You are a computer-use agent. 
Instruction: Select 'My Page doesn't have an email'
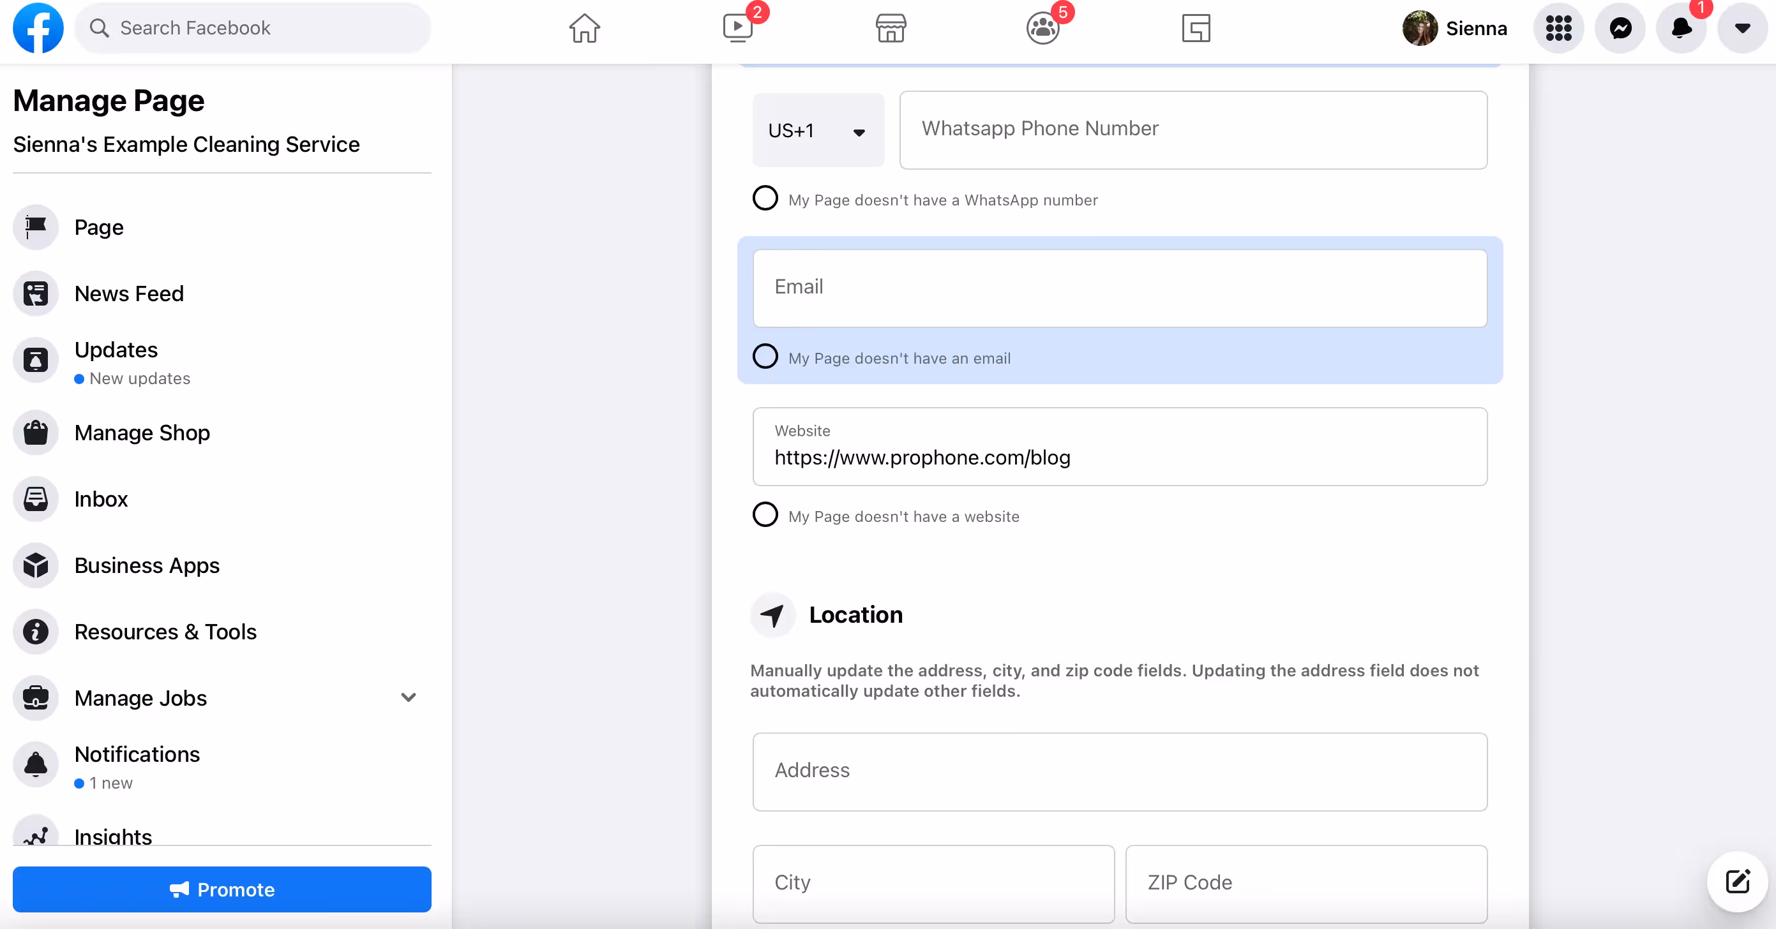click(x=765, y=357)
